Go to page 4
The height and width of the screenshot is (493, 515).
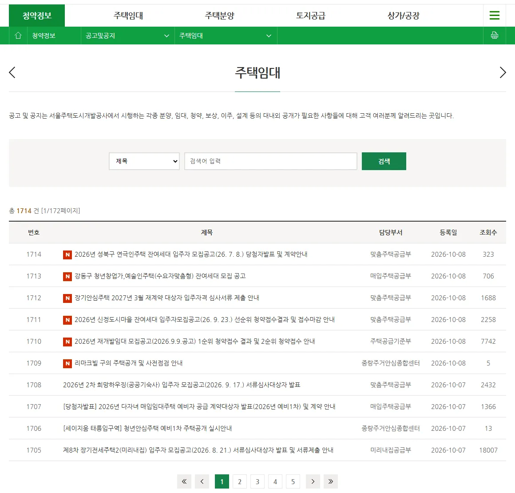tap(275, 481)
